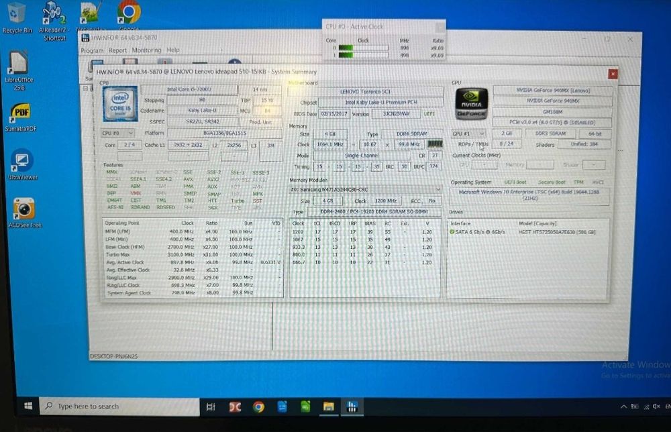Click DESKTOP-PNJ6N25 in the status bar

(114, 356)
